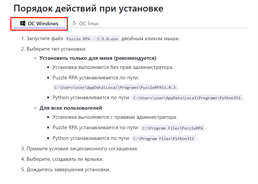
Task: Click the code text 'Puzzle RPA - 1.9.0.exe'
Action: [92, 39]
